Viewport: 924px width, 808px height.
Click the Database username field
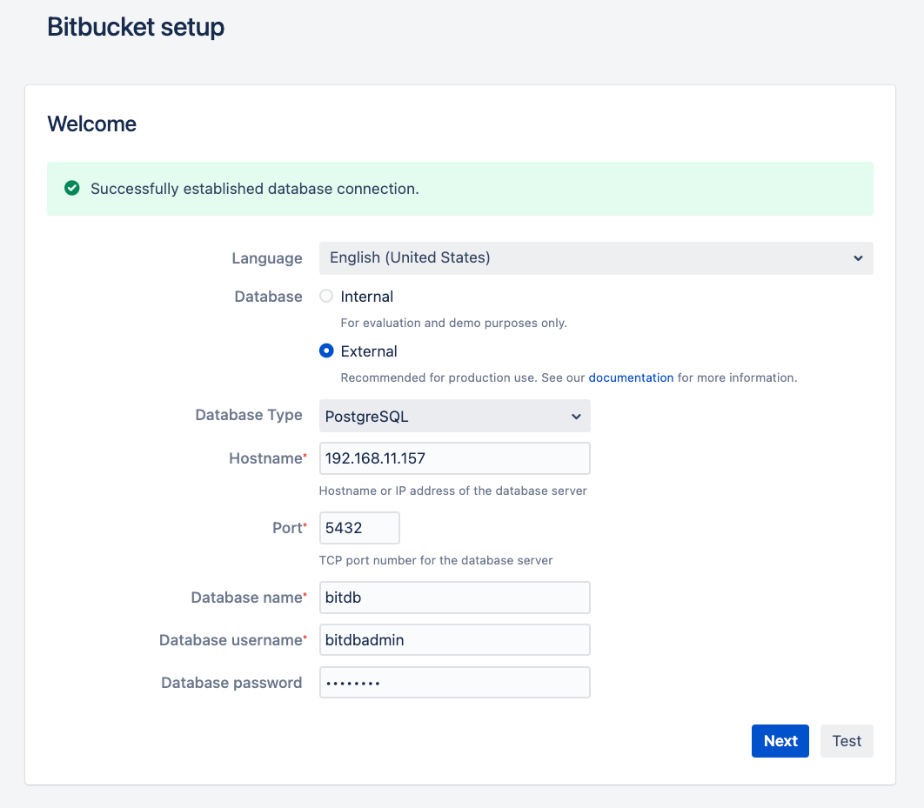pos(454,639)
